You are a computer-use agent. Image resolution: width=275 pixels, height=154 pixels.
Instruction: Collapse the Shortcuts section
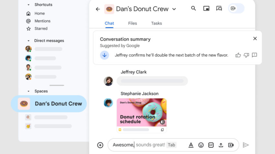point(28,5)
